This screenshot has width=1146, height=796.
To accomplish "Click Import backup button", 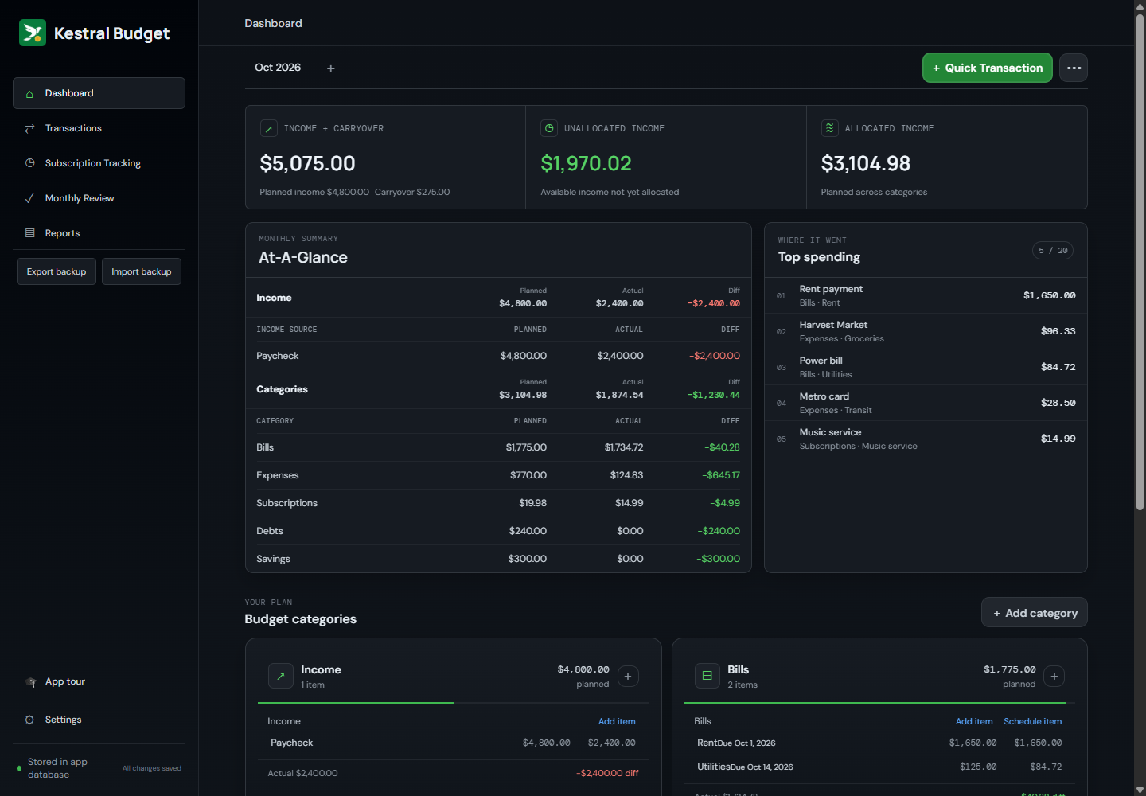I will [x=142, y=271].
